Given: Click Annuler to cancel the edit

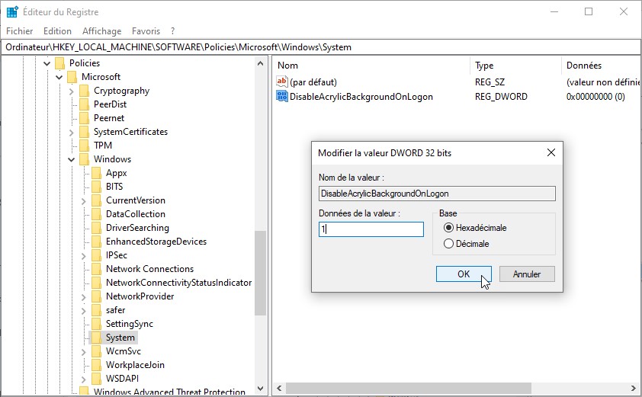Looking at the screenshot, I should click(526, 274).
